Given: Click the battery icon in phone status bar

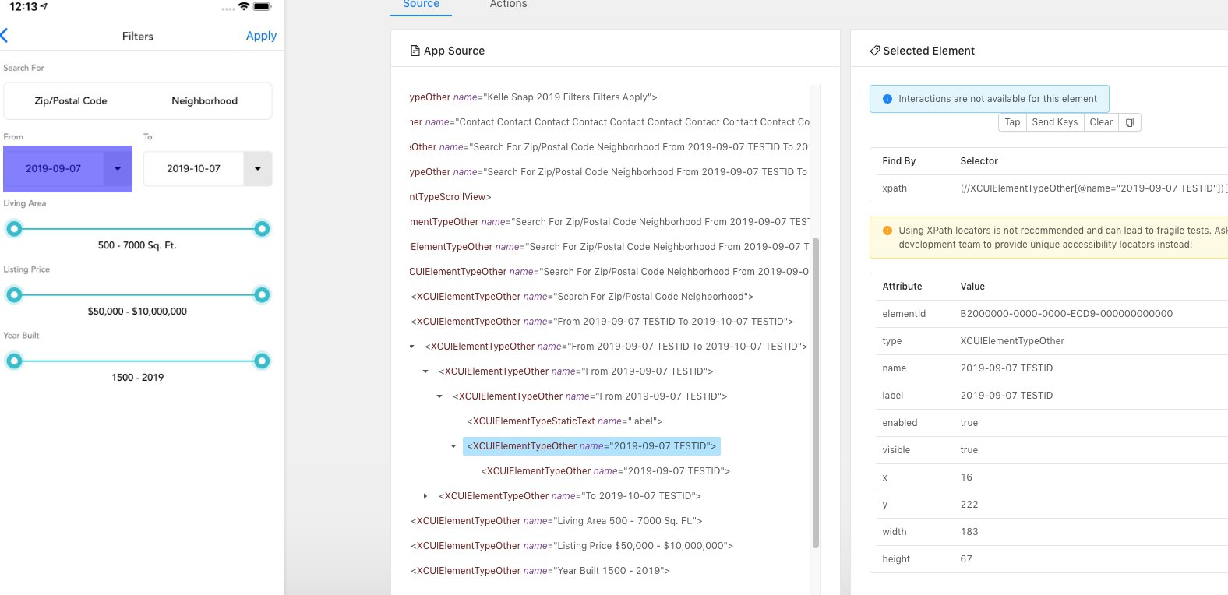Looking at the screenshot, I should pos(263,6).
